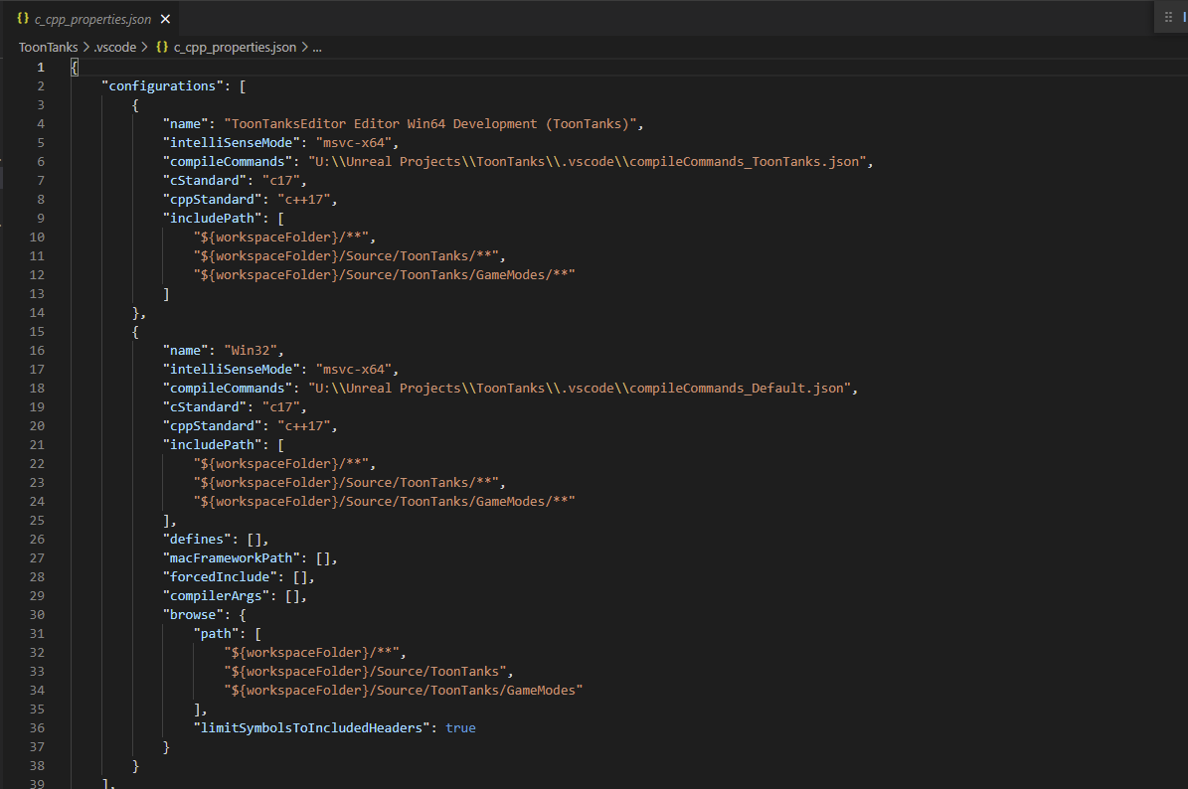
Task: Click the empty tab bar area
Action: click(x=596, y=18)
